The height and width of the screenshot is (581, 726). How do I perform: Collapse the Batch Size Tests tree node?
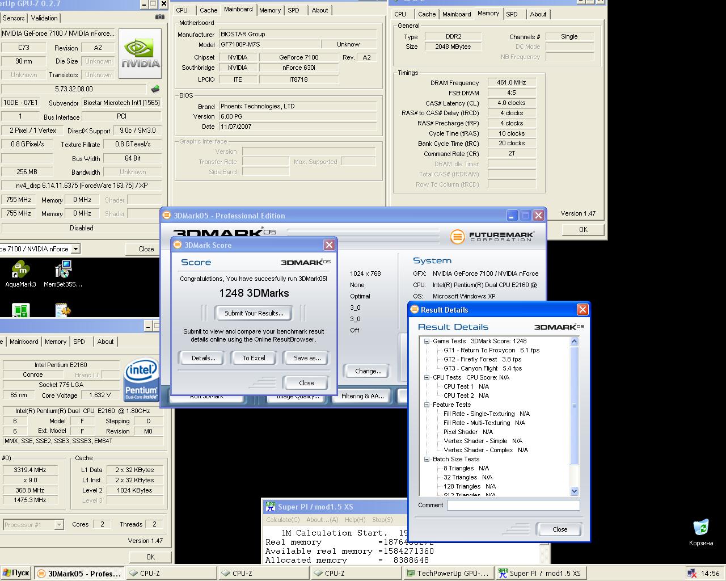(427, 459)
